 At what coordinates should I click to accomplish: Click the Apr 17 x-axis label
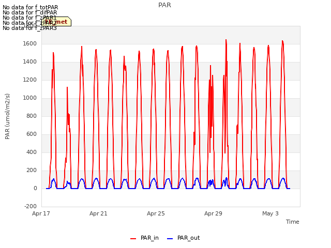pyautogui.click(x=41, y=213)
